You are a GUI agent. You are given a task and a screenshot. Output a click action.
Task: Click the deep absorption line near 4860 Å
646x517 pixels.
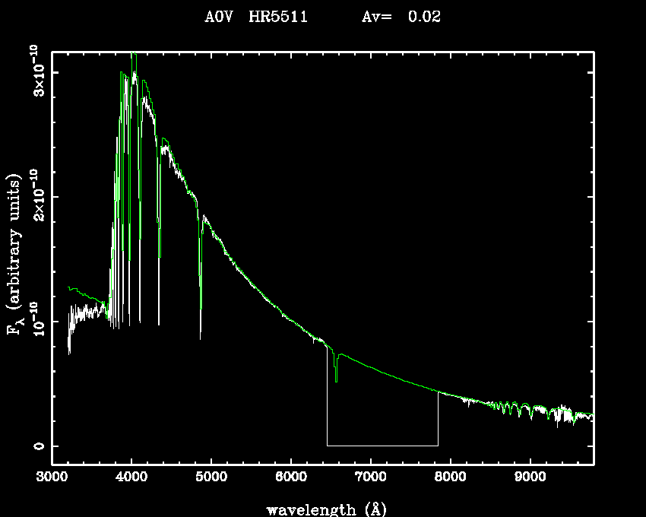(201, 304)
